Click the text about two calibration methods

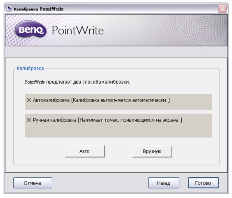point(77,82)
